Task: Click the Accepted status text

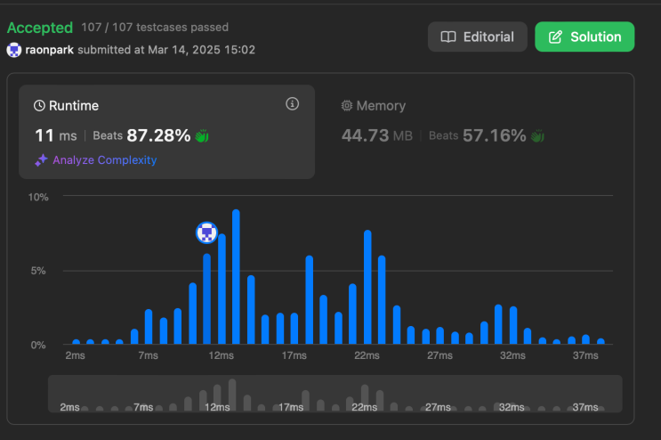Action: click(x=40, y=28)
